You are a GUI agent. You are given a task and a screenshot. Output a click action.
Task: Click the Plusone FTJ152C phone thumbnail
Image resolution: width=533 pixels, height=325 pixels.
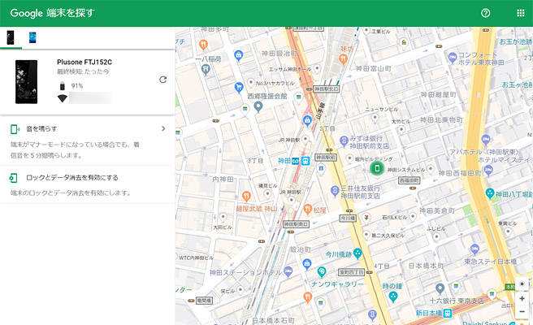26,82
